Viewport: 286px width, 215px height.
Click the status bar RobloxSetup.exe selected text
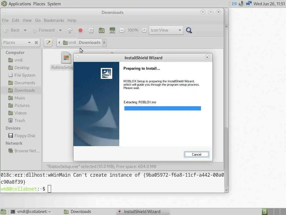point(101,167)
